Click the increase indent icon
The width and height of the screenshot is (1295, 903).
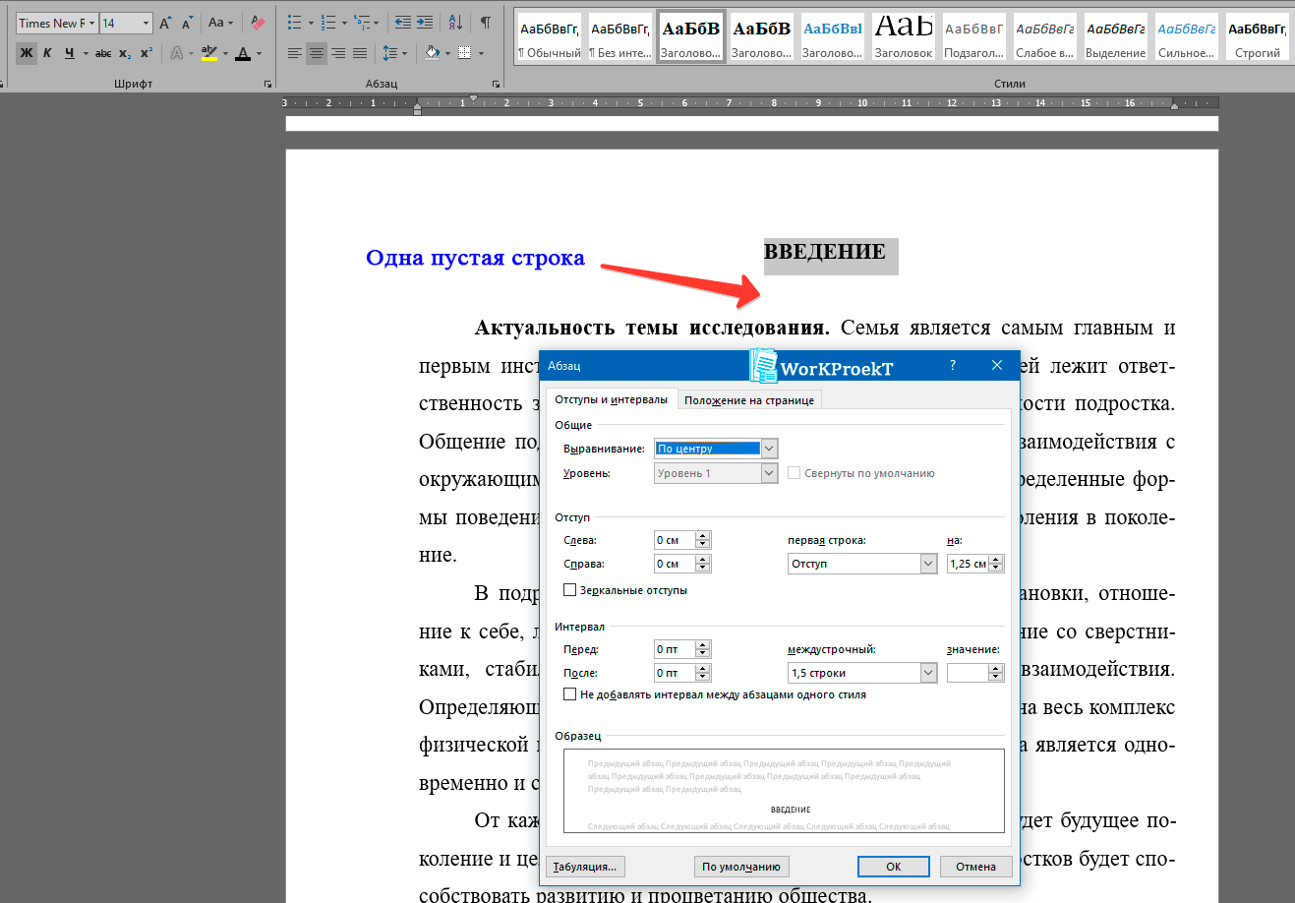(425, 23)
